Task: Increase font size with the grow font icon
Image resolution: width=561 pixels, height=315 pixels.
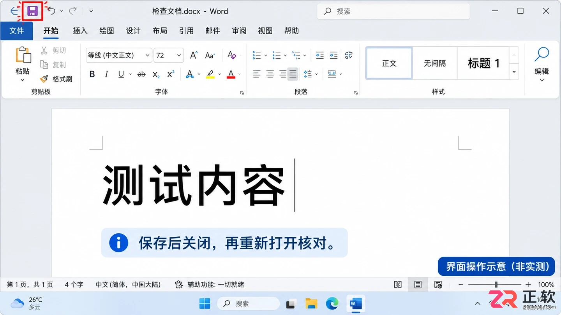Action: click(194, 55)
